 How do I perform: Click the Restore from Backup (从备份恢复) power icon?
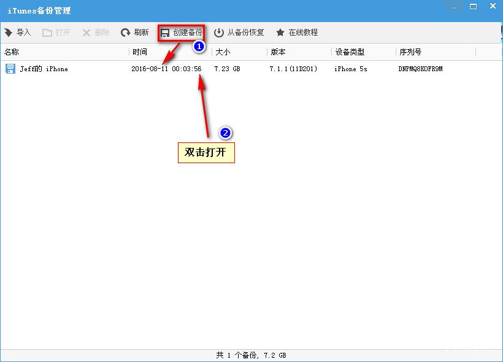point(218,33)
